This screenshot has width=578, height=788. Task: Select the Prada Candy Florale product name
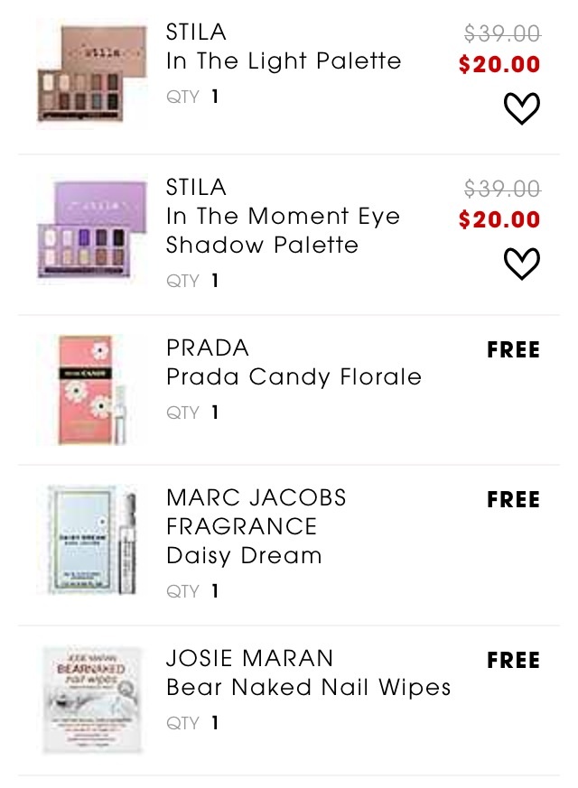pos(294,377)
